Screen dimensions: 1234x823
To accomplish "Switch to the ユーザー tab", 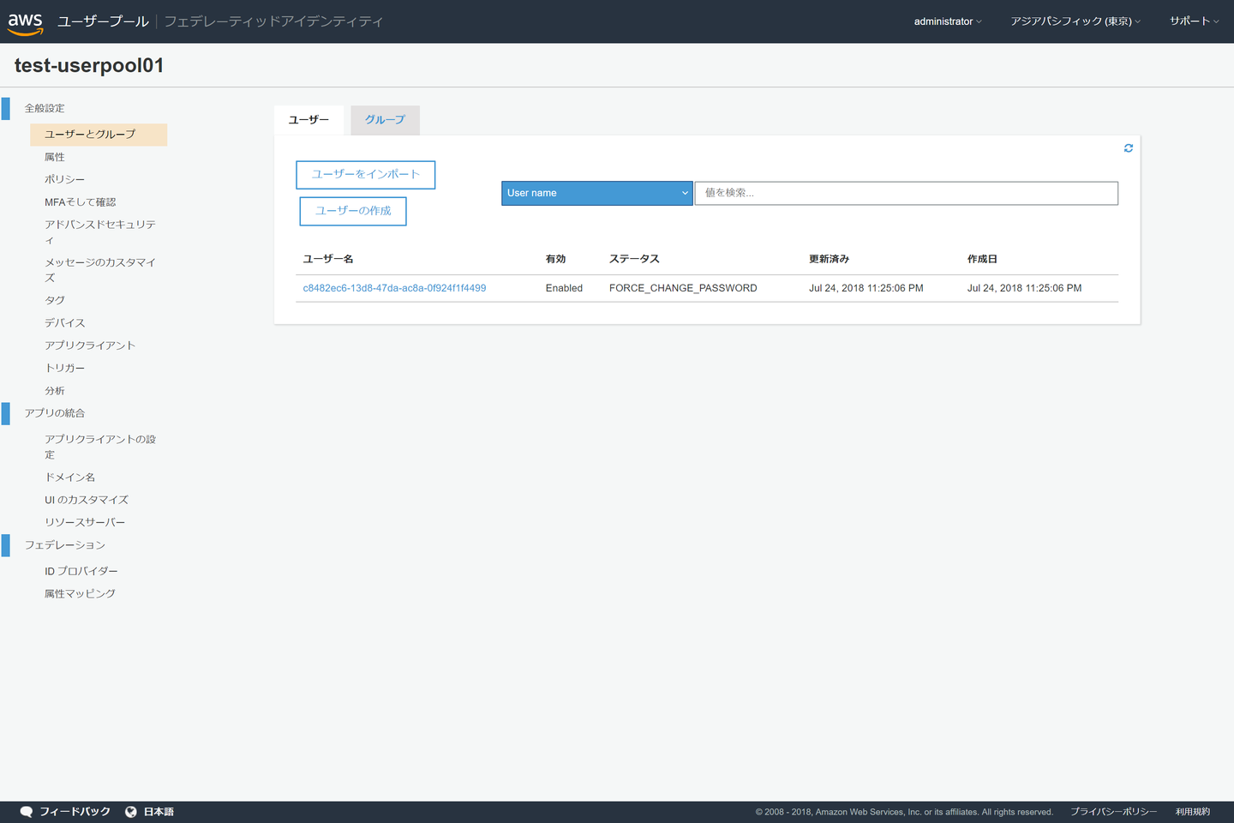I will pos(308,120).
